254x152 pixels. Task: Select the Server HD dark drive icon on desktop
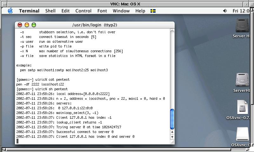tap(242, 26)
